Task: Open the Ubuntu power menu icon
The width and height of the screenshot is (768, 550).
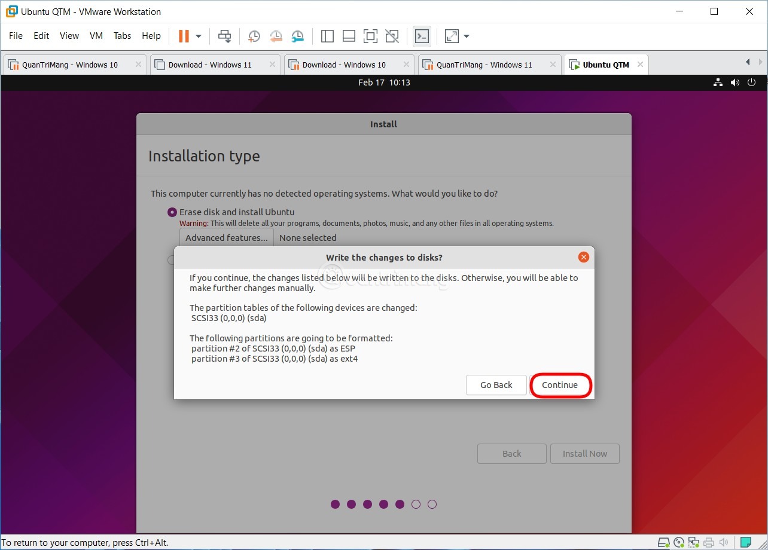Action: click(x=751, y=82)
